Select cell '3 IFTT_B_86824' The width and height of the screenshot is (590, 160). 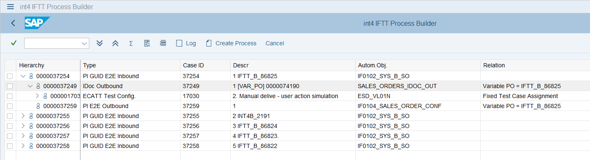coord(293,126)
